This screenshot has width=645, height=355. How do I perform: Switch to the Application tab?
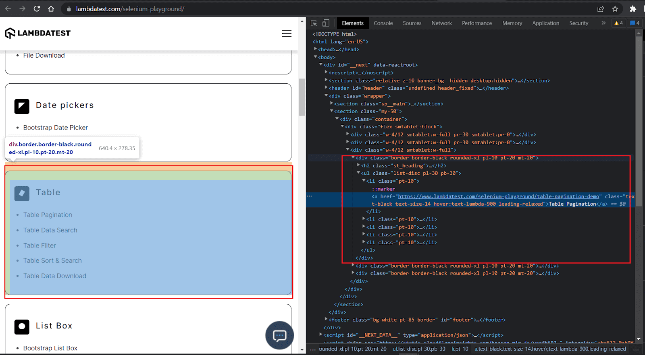click(x=546, y=23)
